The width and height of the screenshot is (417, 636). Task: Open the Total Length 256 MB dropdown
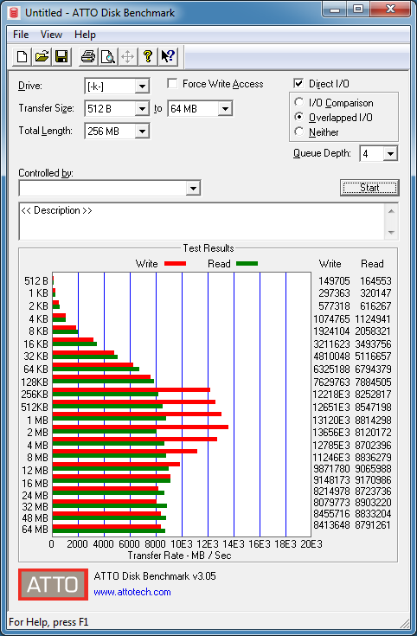point(143,131)
